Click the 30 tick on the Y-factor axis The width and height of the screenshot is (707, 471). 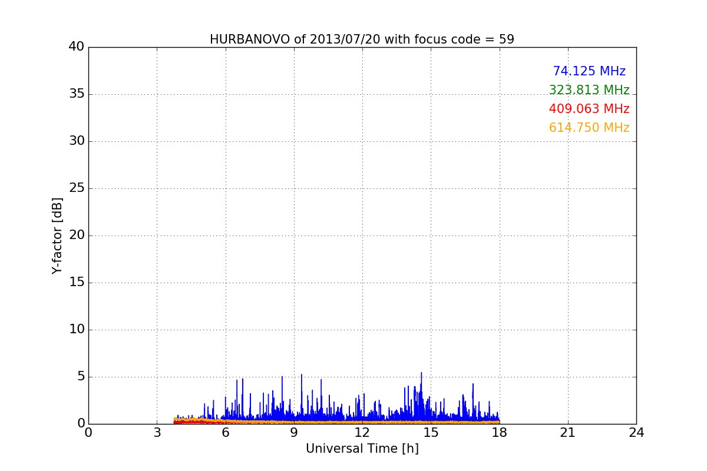click(77, 141)
